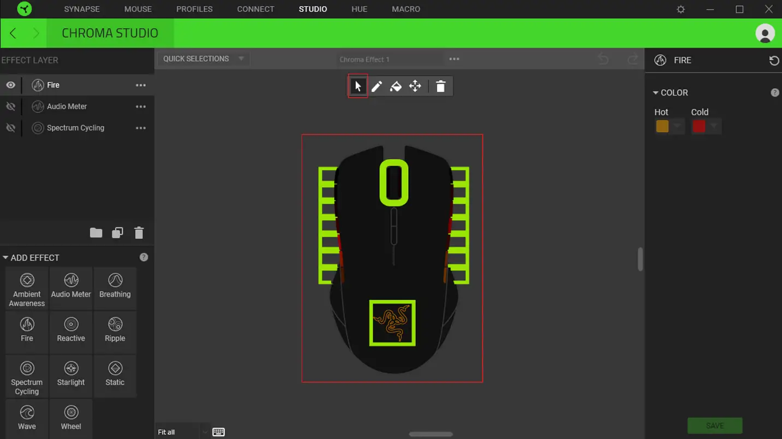Activate the move tool on the canvas toolbar
Screen dimensions: 782x439
(x=415, y=86)
